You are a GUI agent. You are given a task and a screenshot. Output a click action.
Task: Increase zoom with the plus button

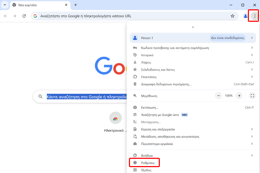point(239,96)
